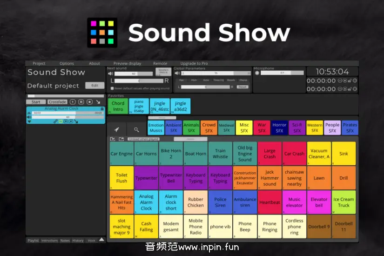Start the second 00:00:00 timer with its play icon
This screenshot has width=384, height=256.
(340, 89)
